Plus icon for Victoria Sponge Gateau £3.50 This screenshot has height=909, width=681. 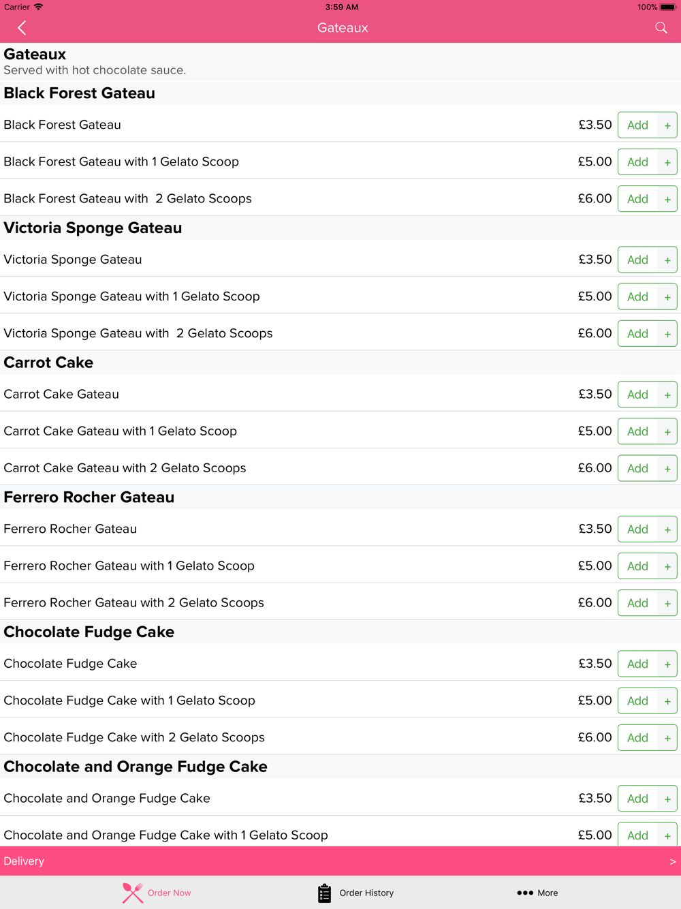click(667, 260)
